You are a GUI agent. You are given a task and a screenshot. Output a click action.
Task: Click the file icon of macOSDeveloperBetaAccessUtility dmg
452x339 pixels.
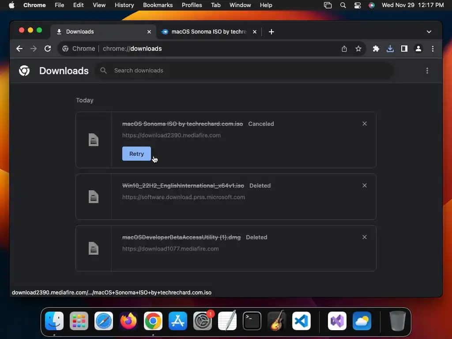(94, 248)
